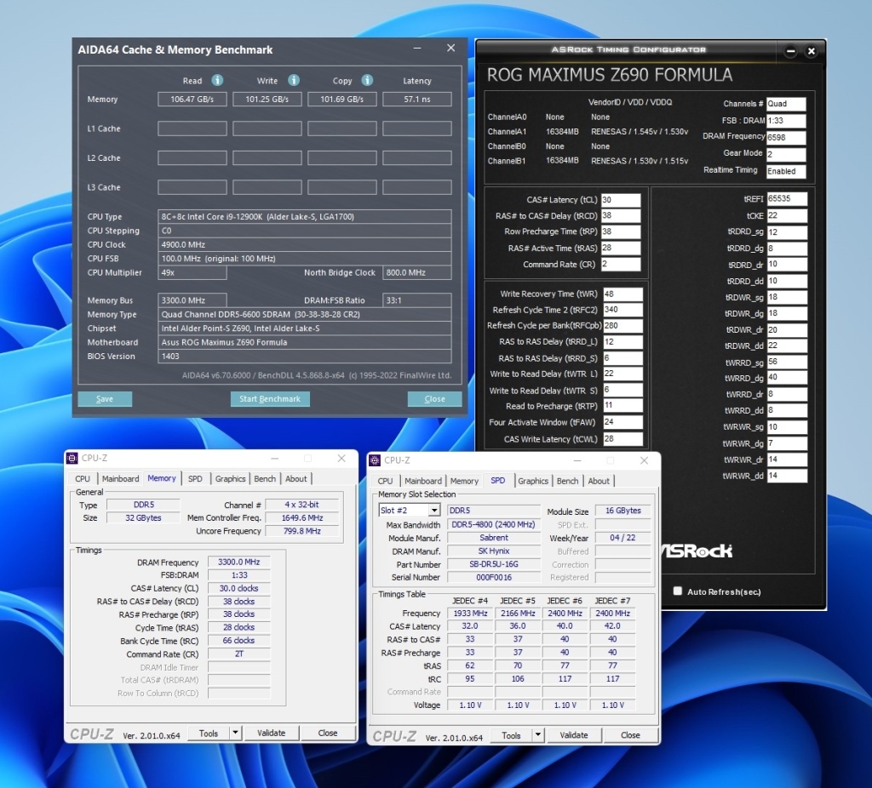The image size is (872, 788).
Task: Click the Part Number SB-DR5U-16G in CPU-Z
Action: (494, 564)
